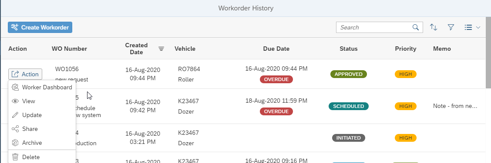Click the INITIATED status badge
The height and width of the screenshot is (163, 491).
[349, 138]
